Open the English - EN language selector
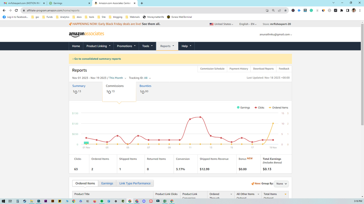The image size is (364, 204). [248, 24]
